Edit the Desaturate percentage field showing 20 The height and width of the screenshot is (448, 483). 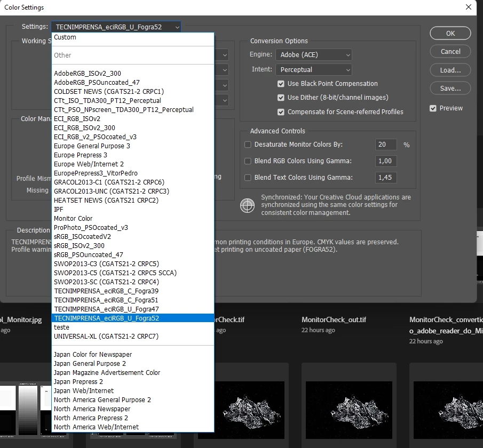[386, 145]
